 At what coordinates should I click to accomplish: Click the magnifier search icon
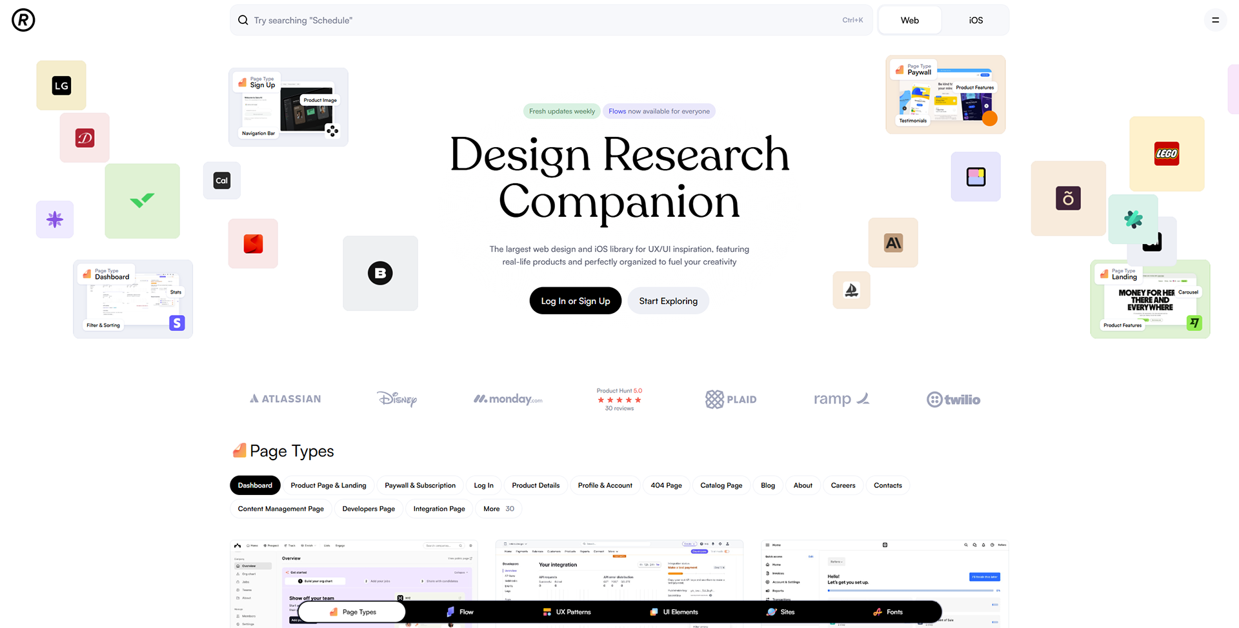243,20
